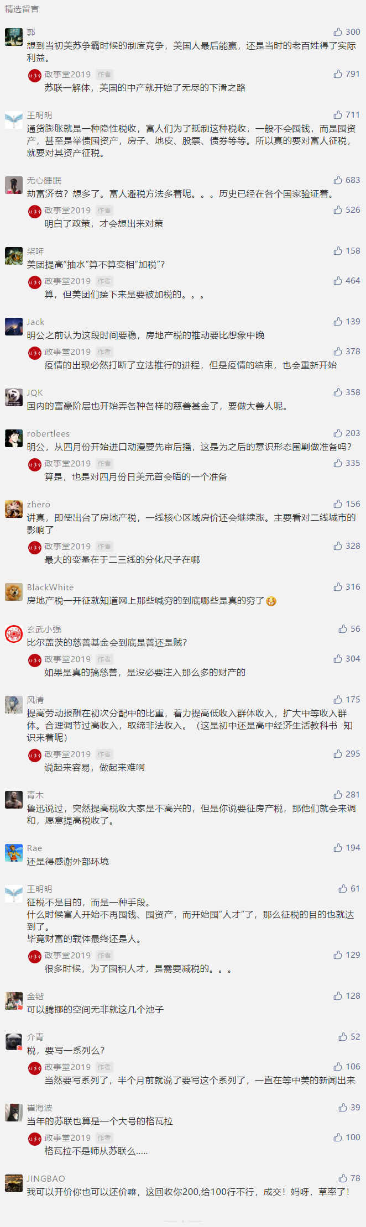Like 郭's comment with 300 likes
The width and height of the screenshot is (366, 1227).
338,32
